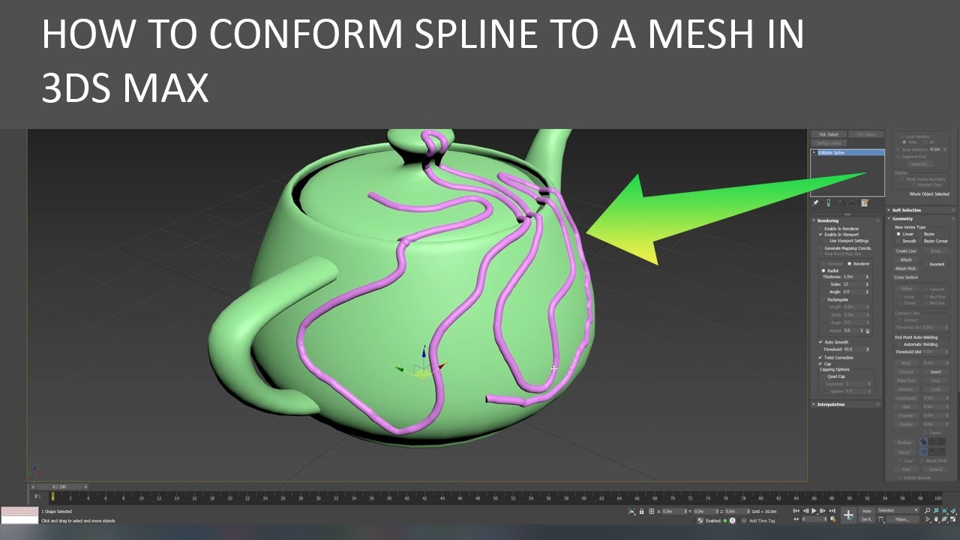Check Automatic Welding option
960x540 pixels.
pyautogui.click(x=898, y=344)
